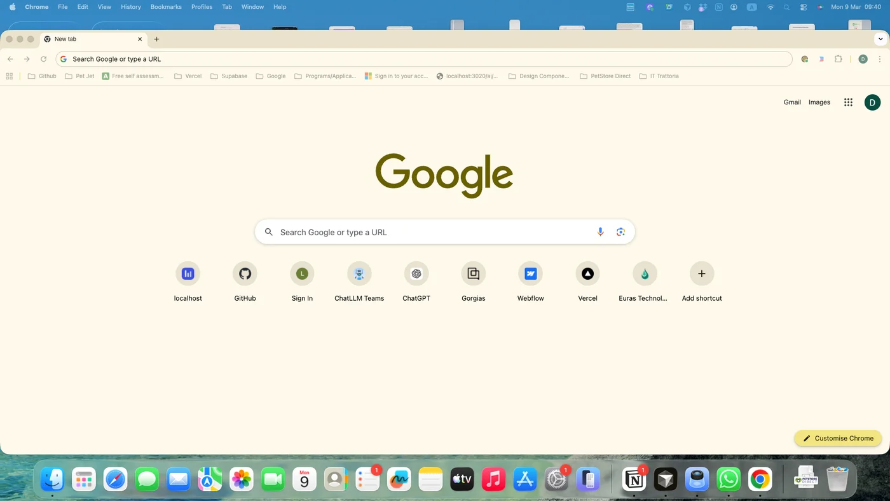The height and width of the screenshot is (501, 890).
Task: Go back using the browser back arrow
Action: pos(10,59)
